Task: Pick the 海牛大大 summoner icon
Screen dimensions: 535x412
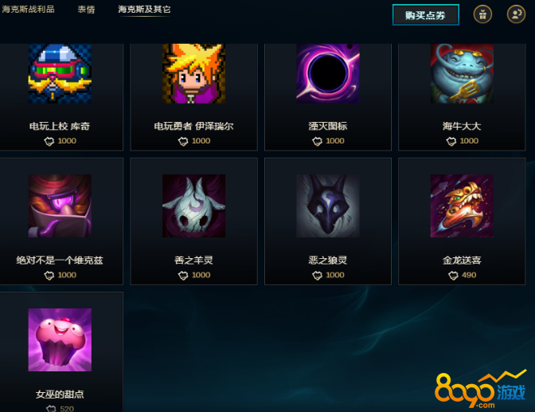Action: point(462,73)
